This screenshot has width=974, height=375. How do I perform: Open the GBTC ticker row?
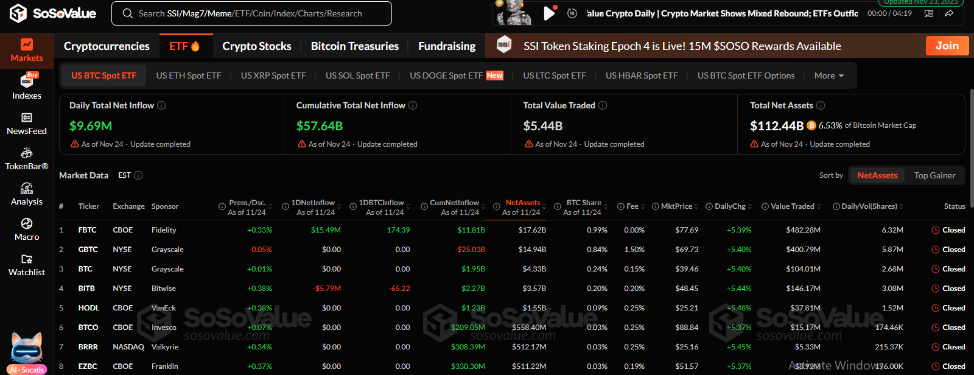point(88,250)
